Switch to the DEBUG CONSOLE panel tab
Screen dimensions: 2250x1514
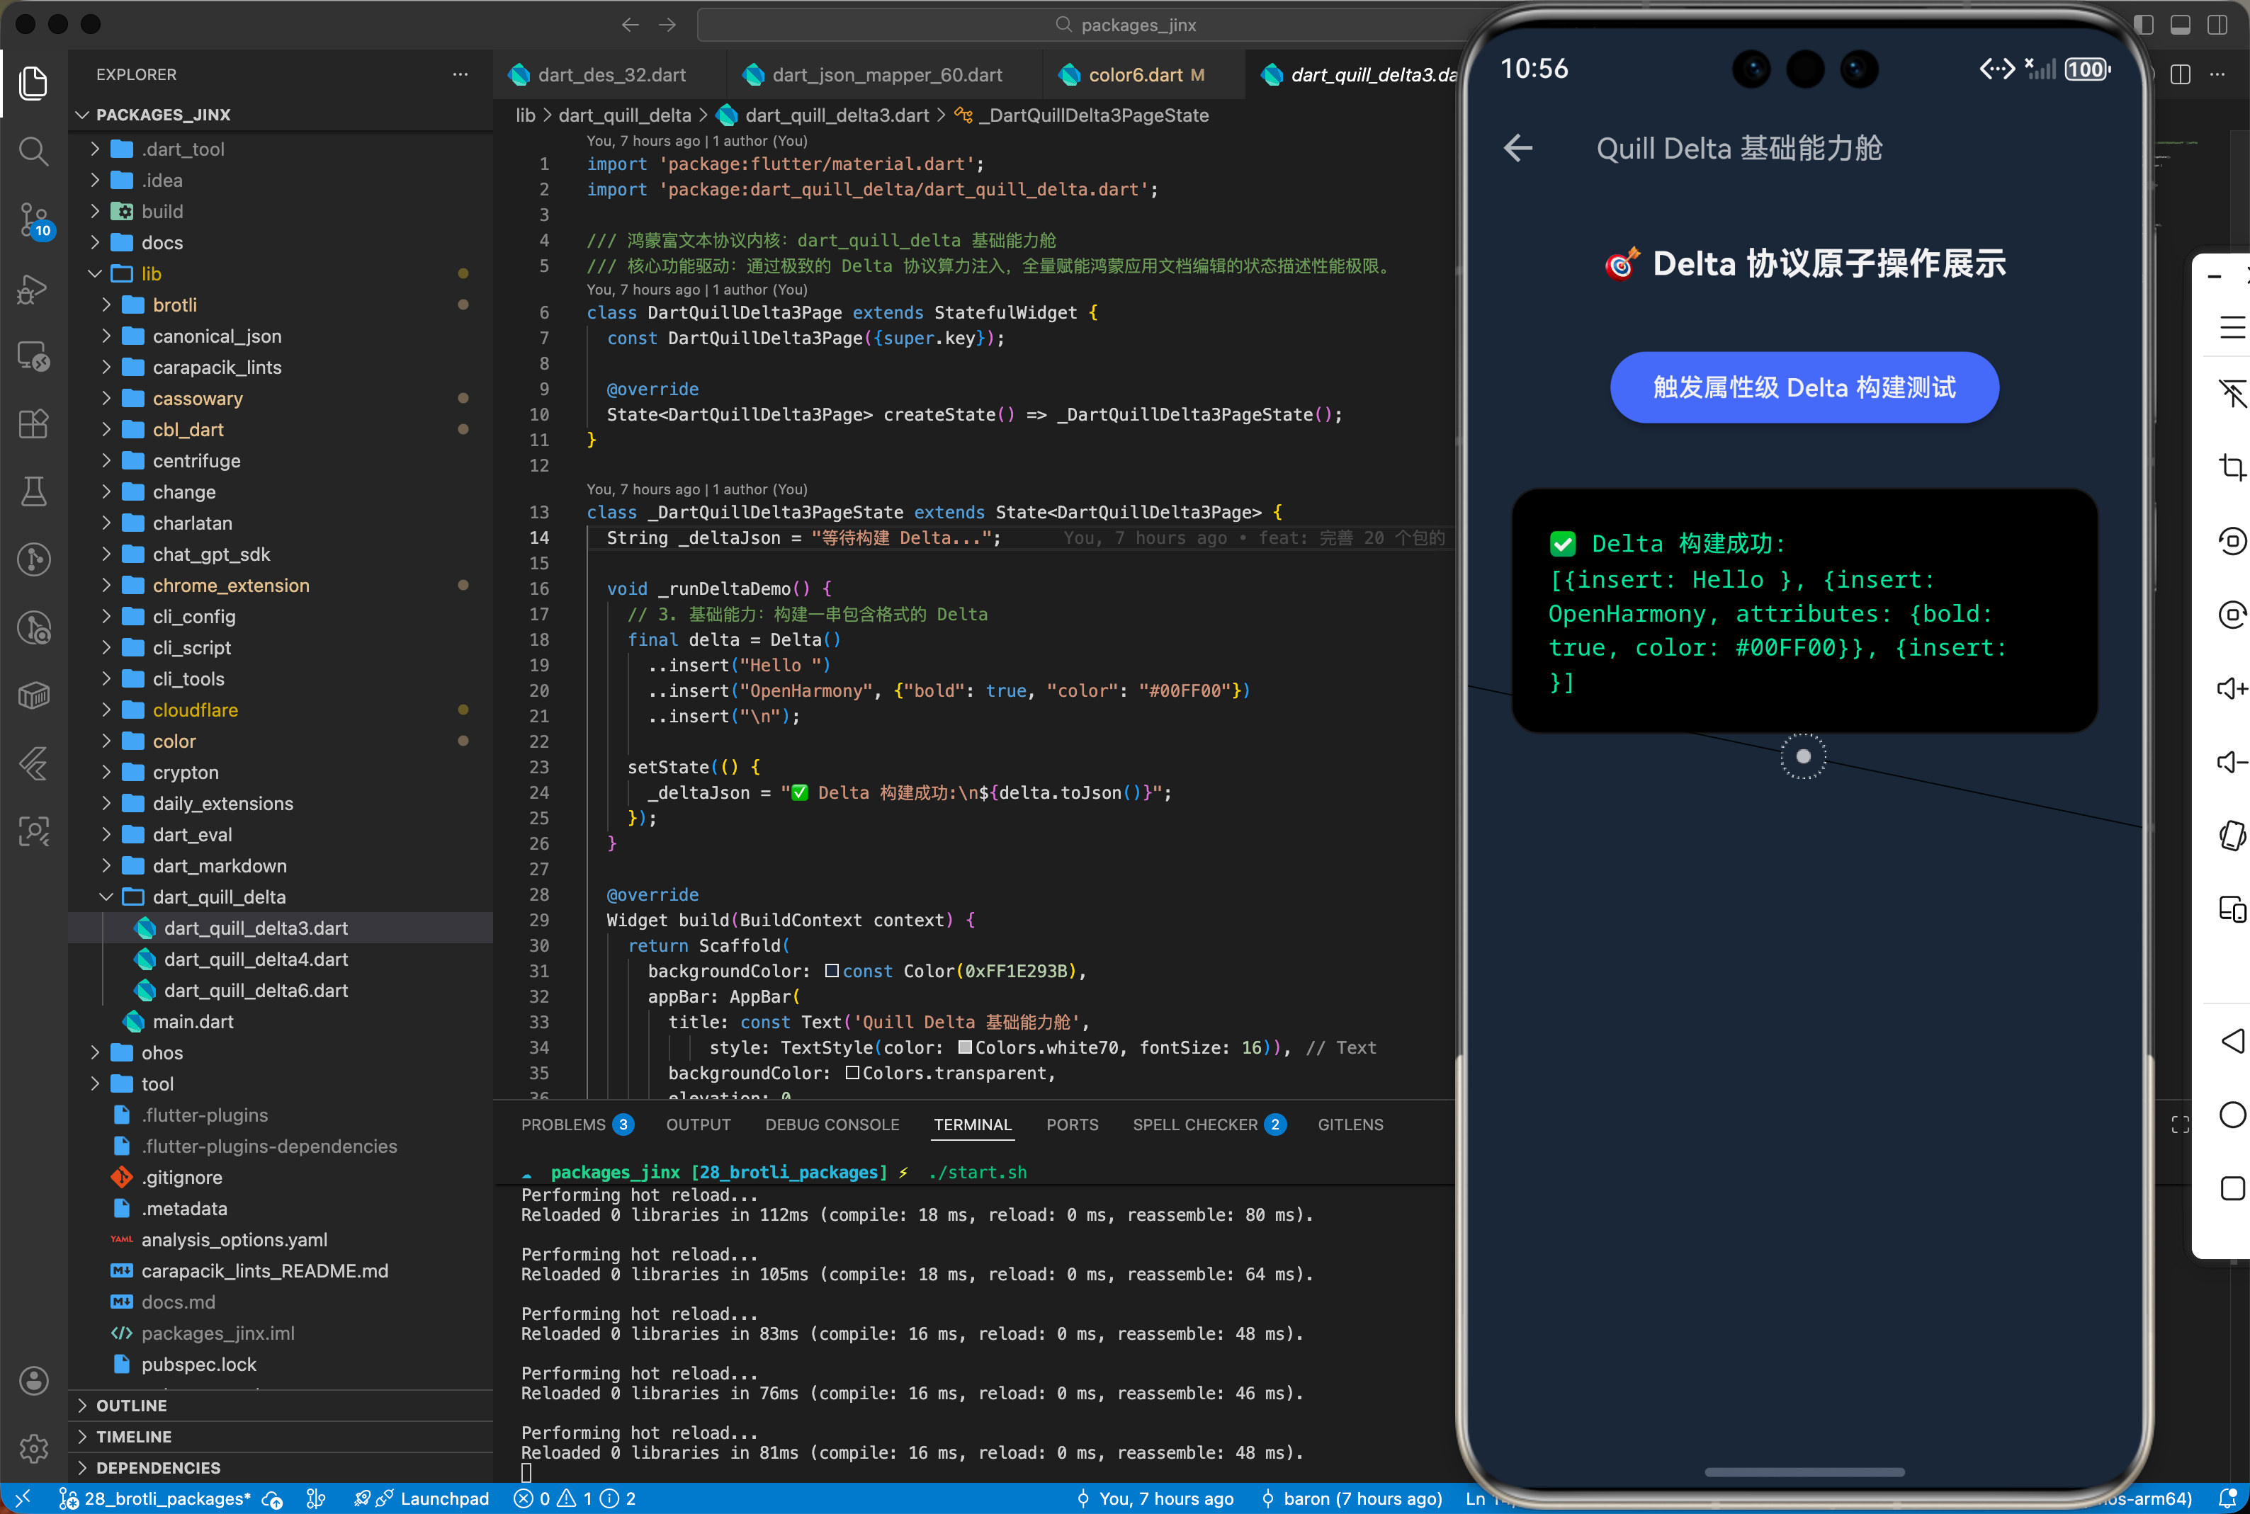click(x=832, y=1124)
